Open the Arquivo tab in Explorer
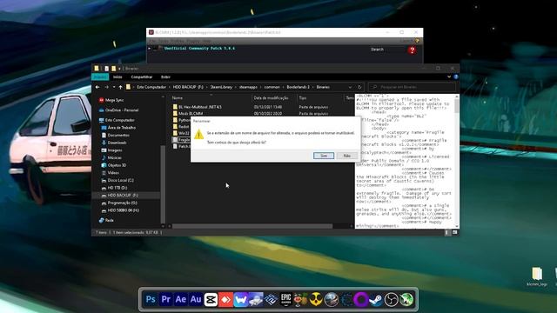This screenshot has width=557, height=313. 100,77
